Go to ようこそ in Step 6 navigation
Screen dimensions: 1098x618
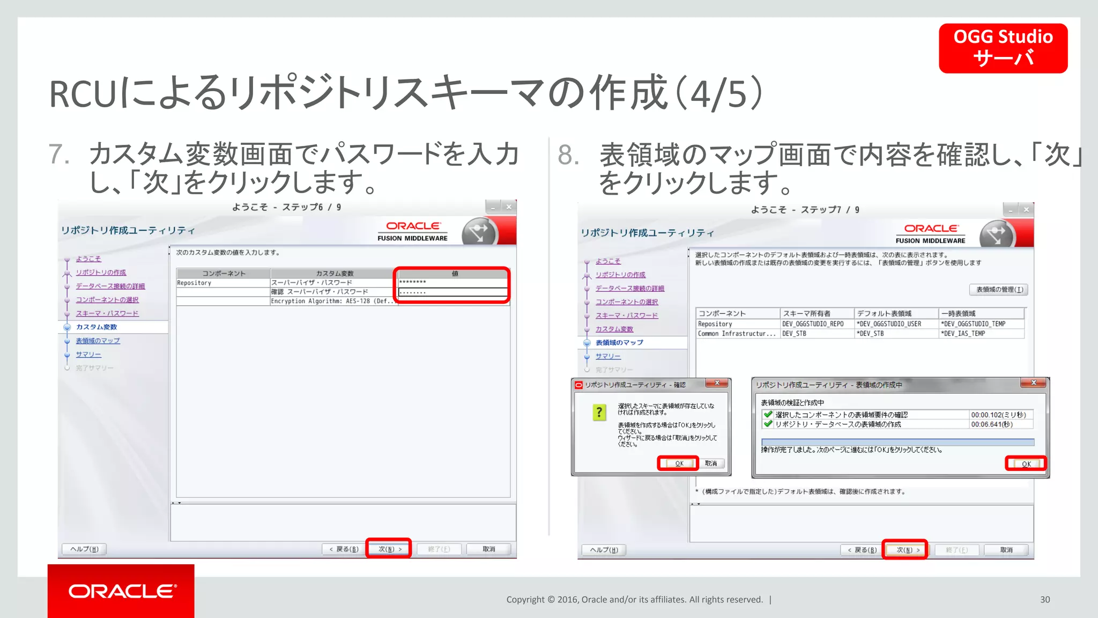(x=88, y=259)
